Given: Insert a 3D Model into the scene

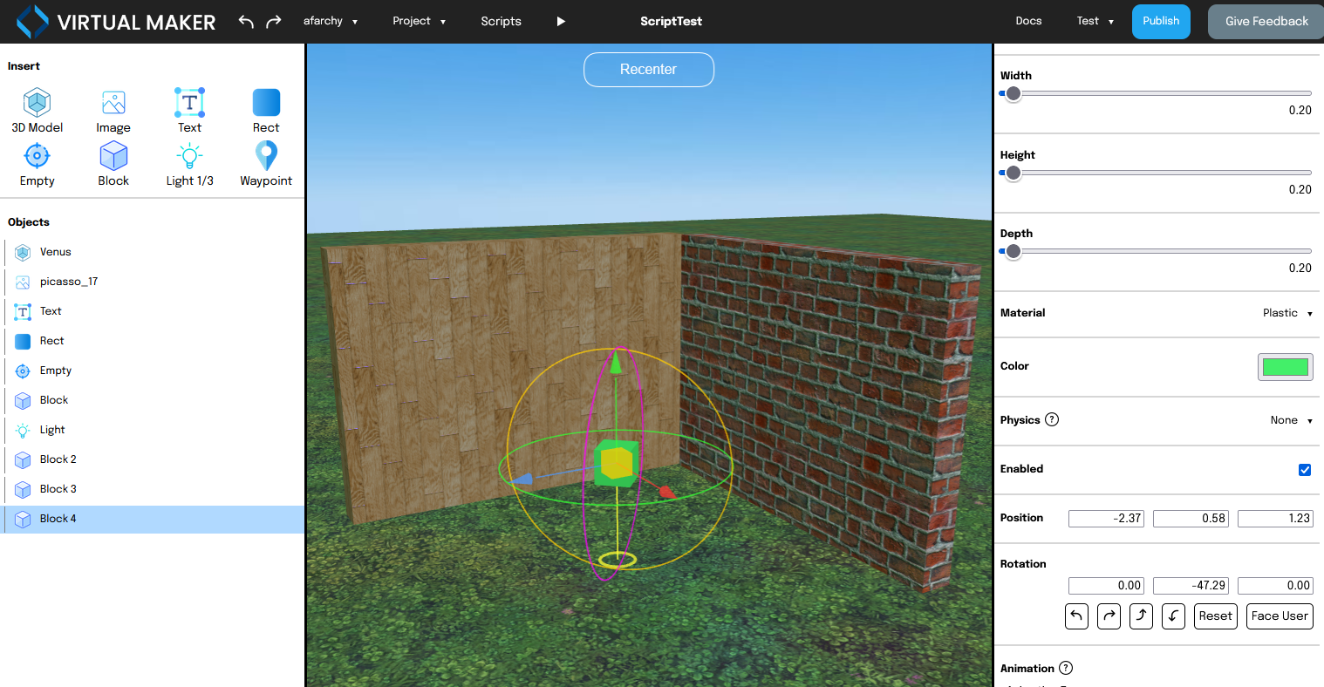Looking at the screenshot, I should (x=37, y=110).
